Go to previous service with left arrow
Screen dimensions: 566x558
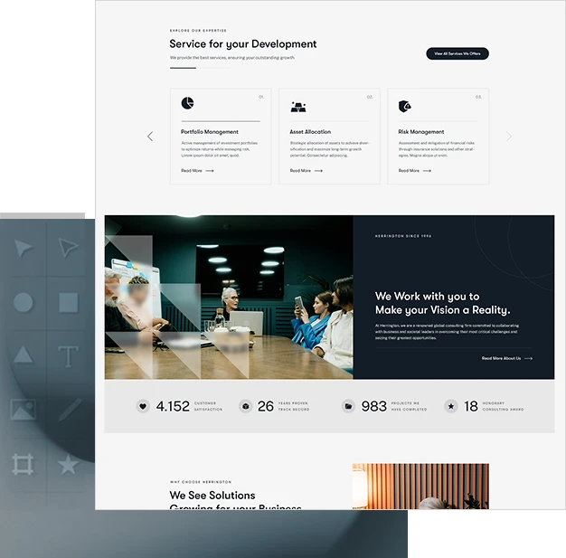[150, 137]
